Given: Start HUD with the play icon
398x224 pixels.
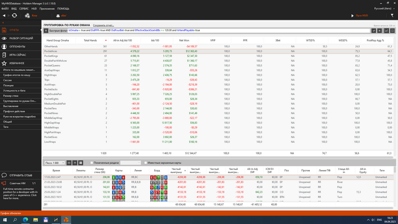Looking at the screenshot, I should point(353,16).
